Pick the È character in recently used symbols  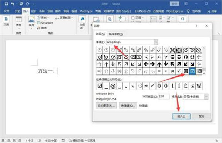(x=186, y=86)
